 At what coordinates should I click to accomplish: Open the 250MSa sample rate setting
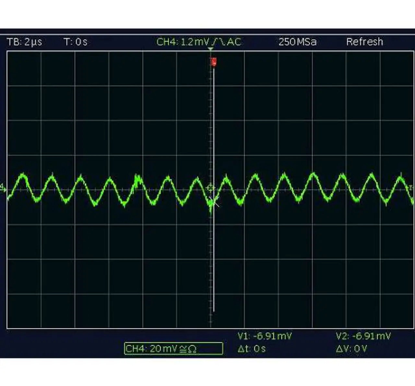(x=297, y=42)
